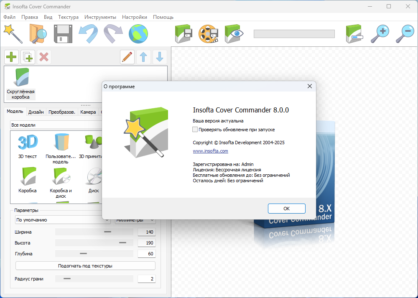
Task: Close the О программе dialog
Action: point(309,87)
